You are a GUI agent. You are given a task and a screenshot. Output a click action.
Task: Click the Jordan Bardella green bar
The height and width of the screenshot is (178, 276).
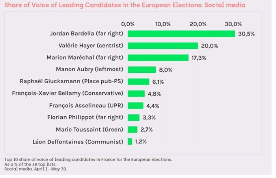[x=181, y=33]
